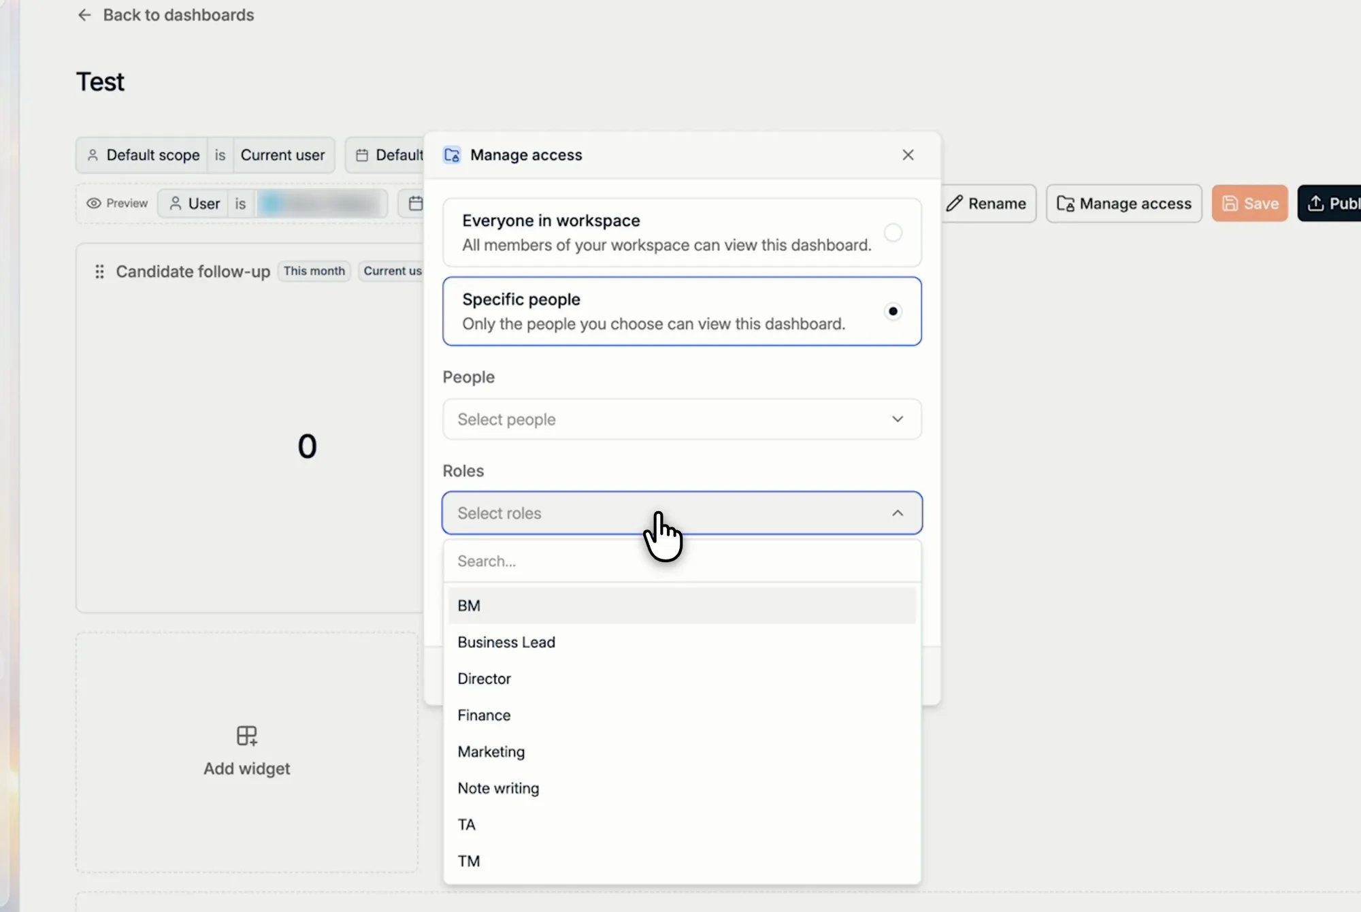Click the Current user scope value
The width and height of the screenshot is (1361, 912).
tap(283, 155)
